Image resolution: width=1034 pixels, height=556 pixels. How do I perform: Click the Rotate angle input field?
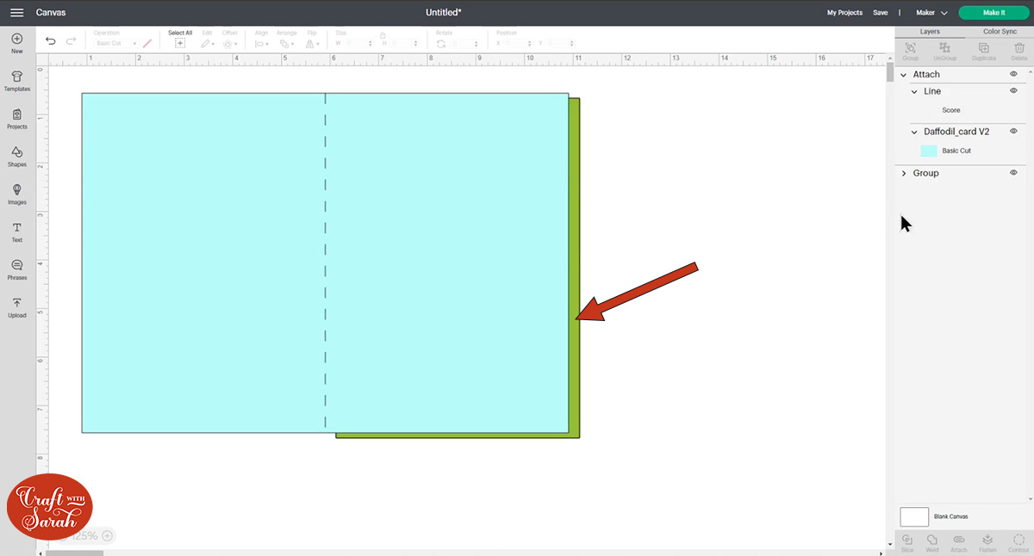464,43
